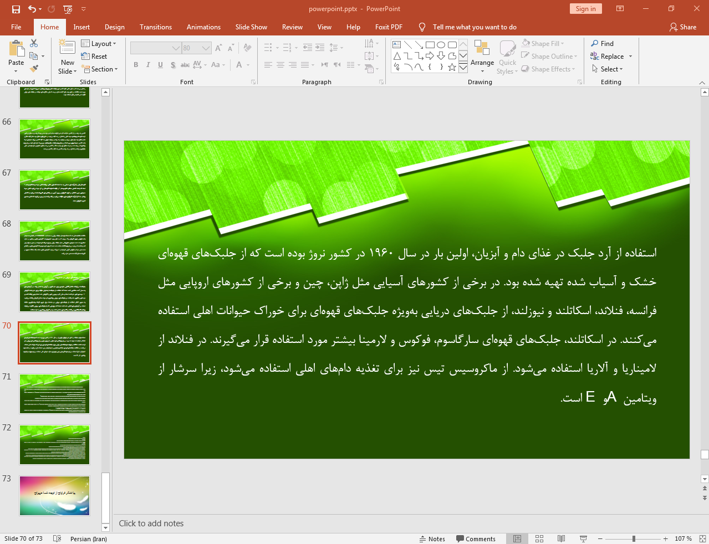
Task: Select slide 73 thumbnail
Action: coord(54,496)
